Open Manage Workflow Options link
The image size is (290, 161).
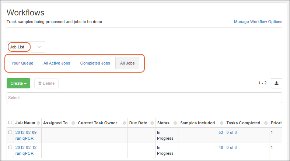click(x=258, y=22)
